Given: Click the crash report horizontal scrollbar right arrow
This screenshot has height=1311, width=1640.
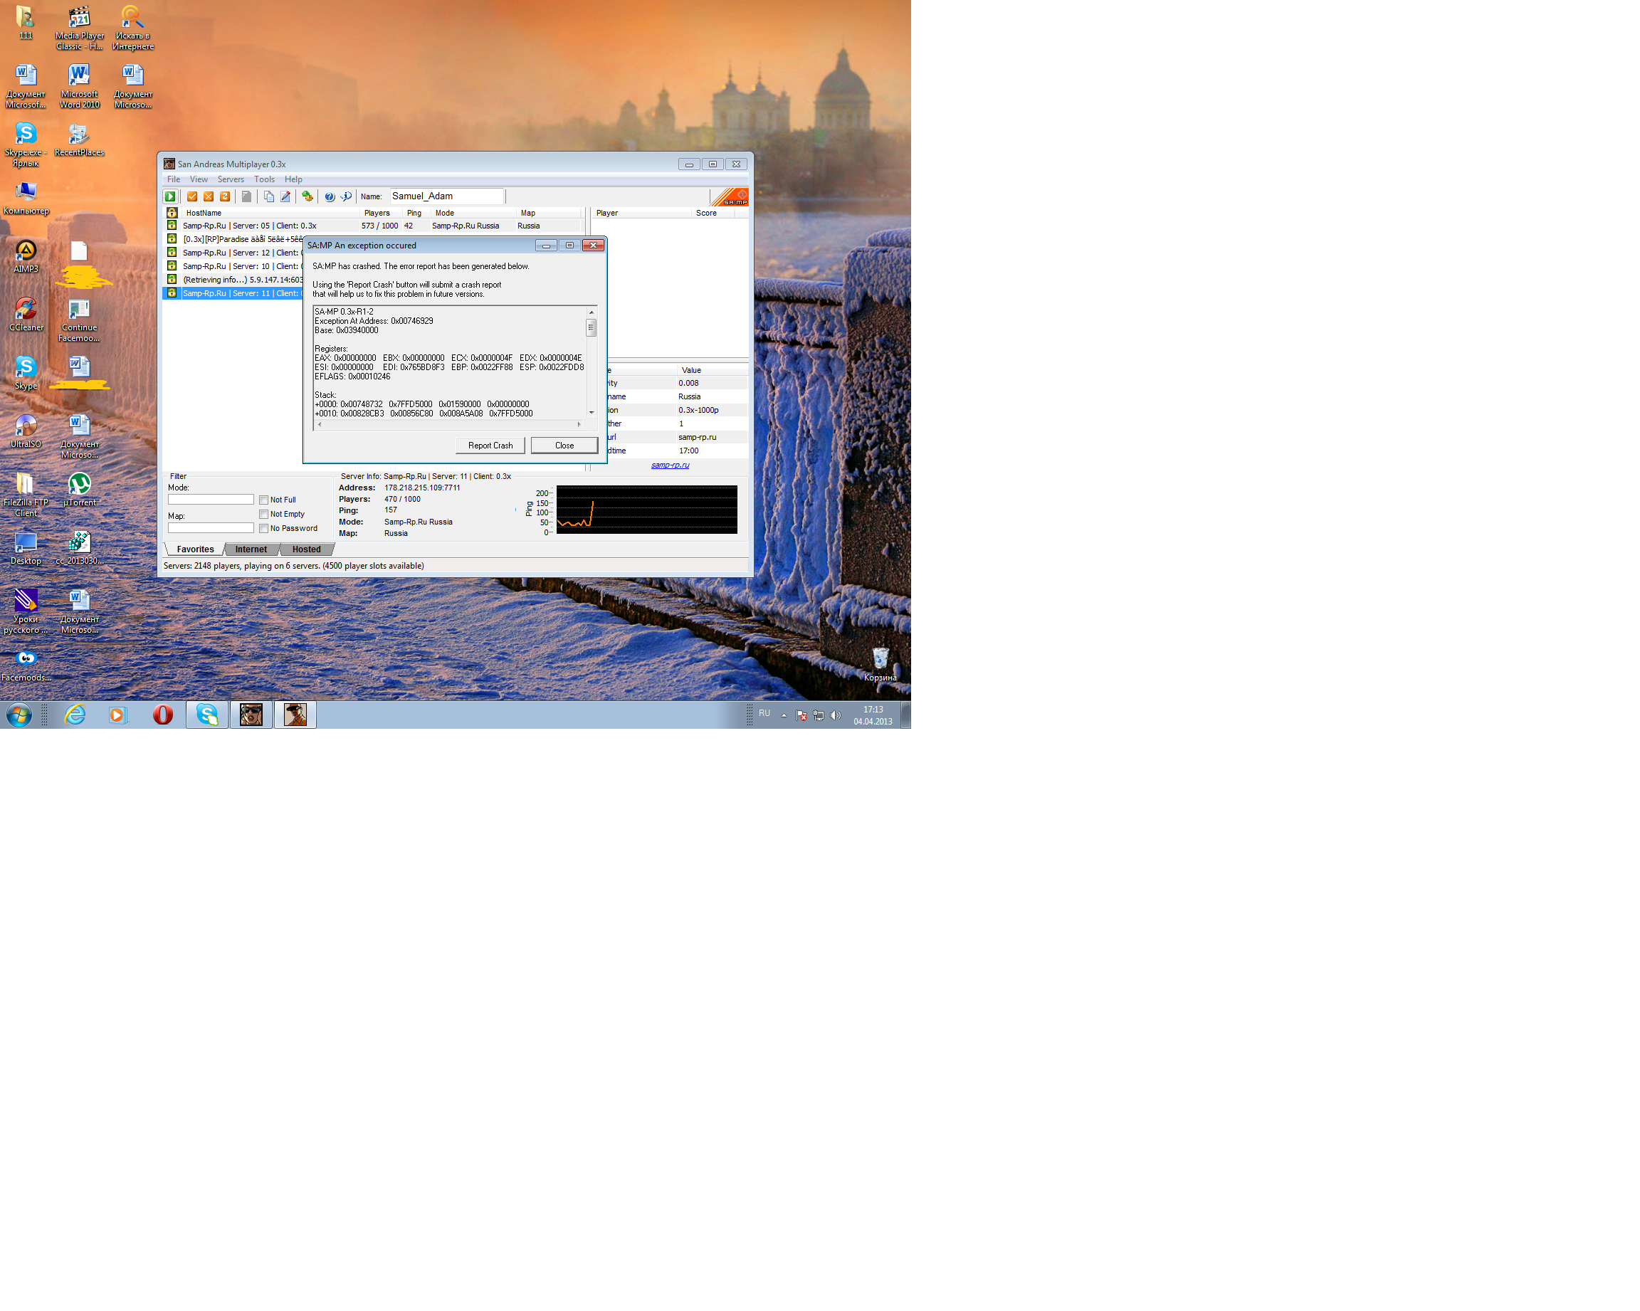Looking at the screenshot, I should pyautogui.click(x=579, y=424).
